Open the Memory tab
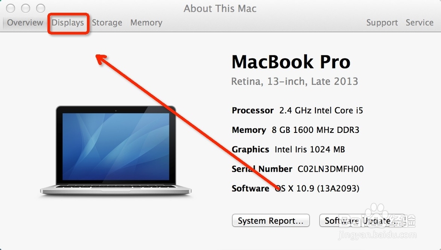 [x=146, y=23]
